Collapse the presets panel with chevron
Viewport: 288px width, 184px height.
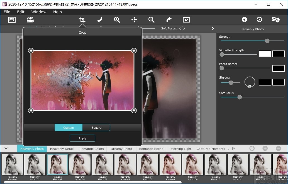pyautogui.click(x=6, y=149)
